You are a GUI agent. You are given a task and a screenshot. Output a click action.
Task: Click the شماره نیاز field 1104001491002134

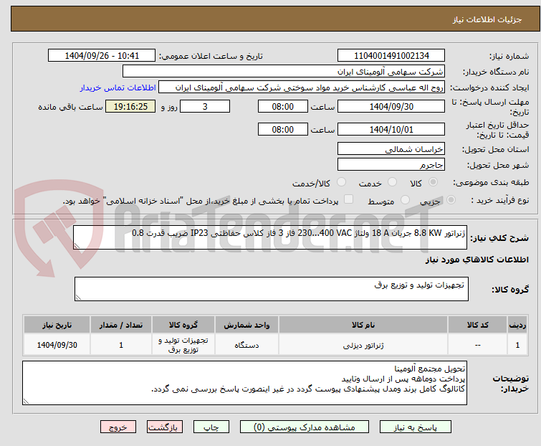pos(391,56)
